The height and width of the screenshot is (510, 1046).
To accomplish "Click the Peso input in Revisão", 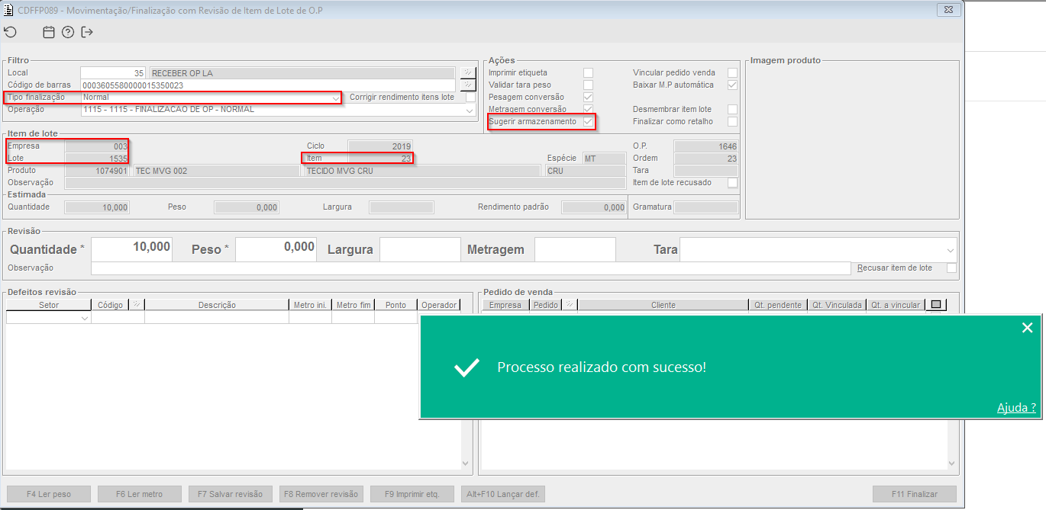I will coord(276,249).
